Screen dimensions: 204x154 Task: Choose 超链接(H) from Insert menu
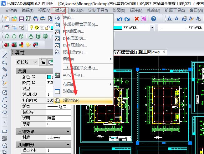pos(83,101)
